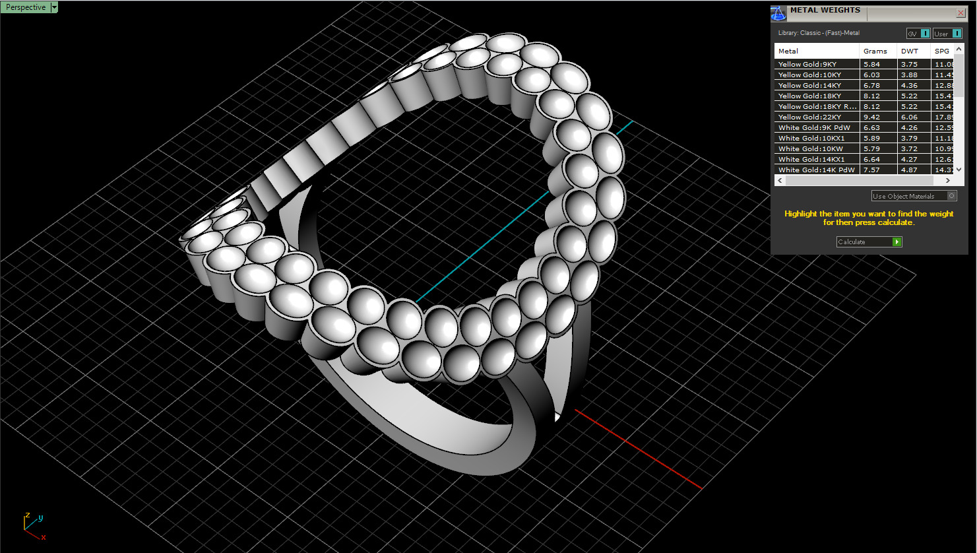Click the metal table's scroll right arrow

(x=949, y=180)
